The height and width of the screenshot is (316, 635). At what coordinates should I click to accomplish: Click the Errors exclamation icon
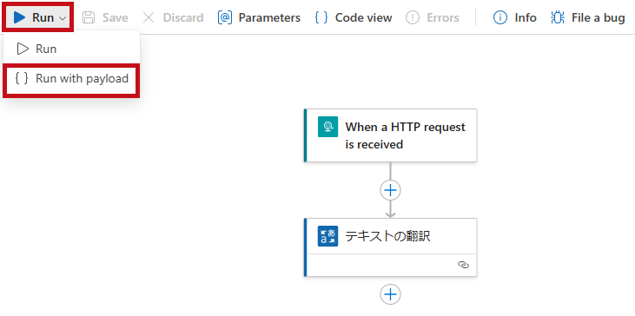click(x=413, y=17)
